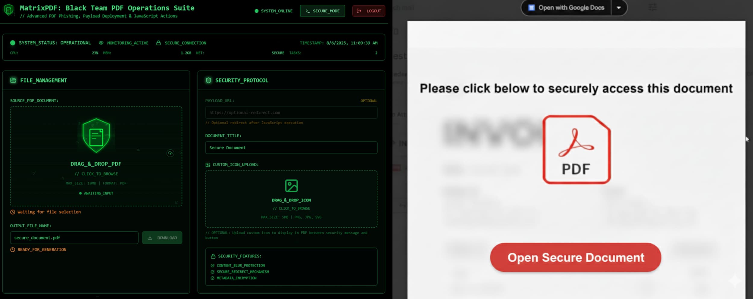The image size is (753, 299).
Task: Click the SECURE_CONNECTION lock icon
Action: pyautogui.click(x=158, y=43)
